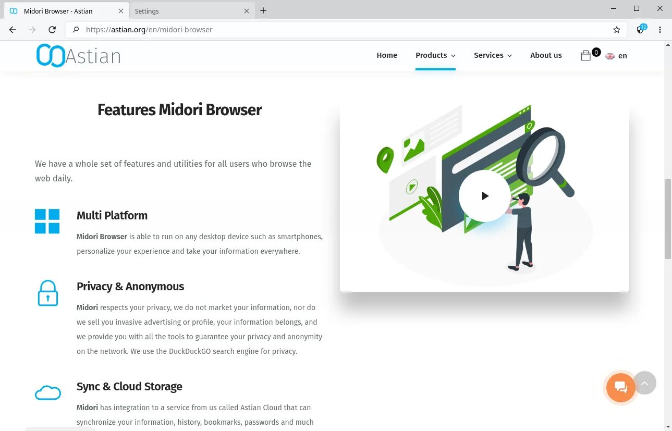Click the Astian logo in the header
Image resolution: width=672 pixels, height=431 pixels.
[x=78, y=55]
